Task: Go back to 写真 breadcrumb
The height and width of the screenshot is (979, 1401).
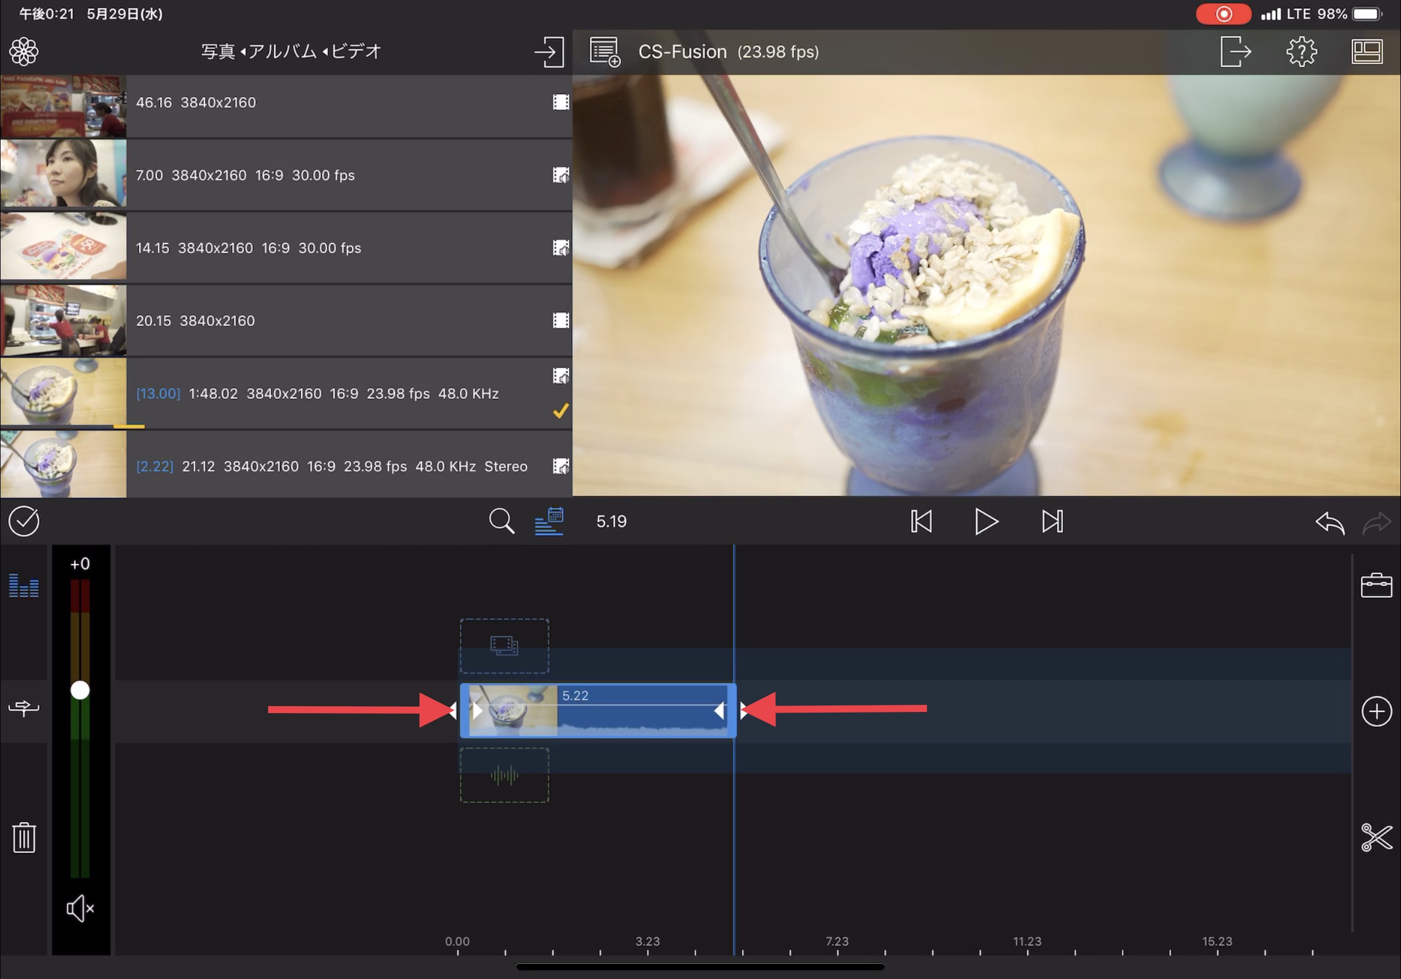Action: 218,51
